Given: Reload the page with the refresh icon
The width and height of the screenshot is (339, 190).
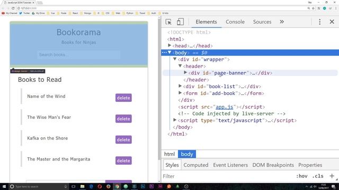Looking at the screenshot, I should [13, 8].
